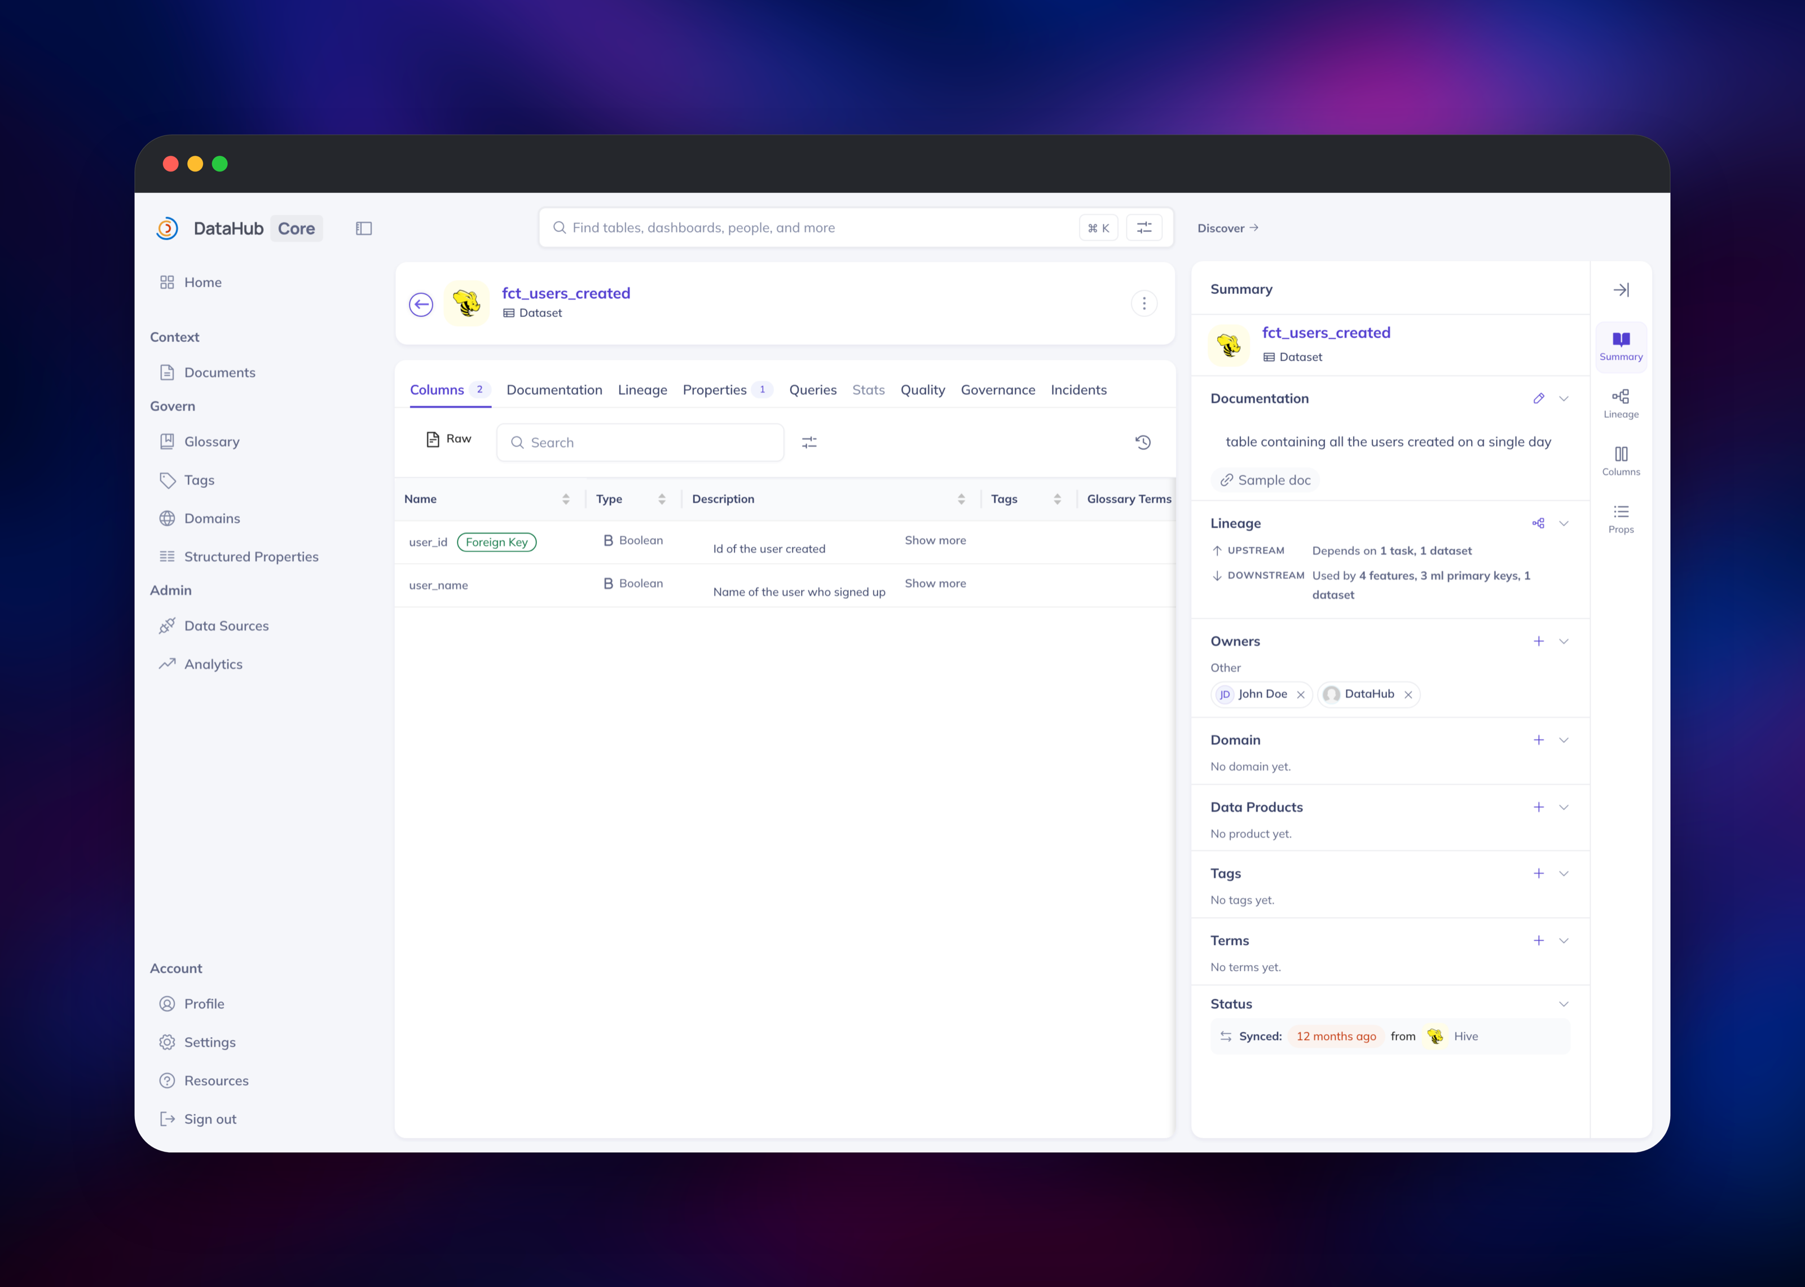Click the DataHub logo icon
Screen dimensions: 1805x1287
167,228
